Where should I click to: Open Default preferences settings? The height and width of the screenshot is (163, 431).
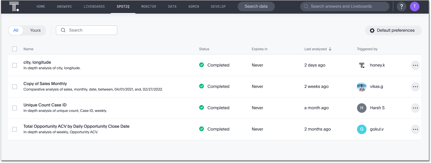[x=393, y=30]
